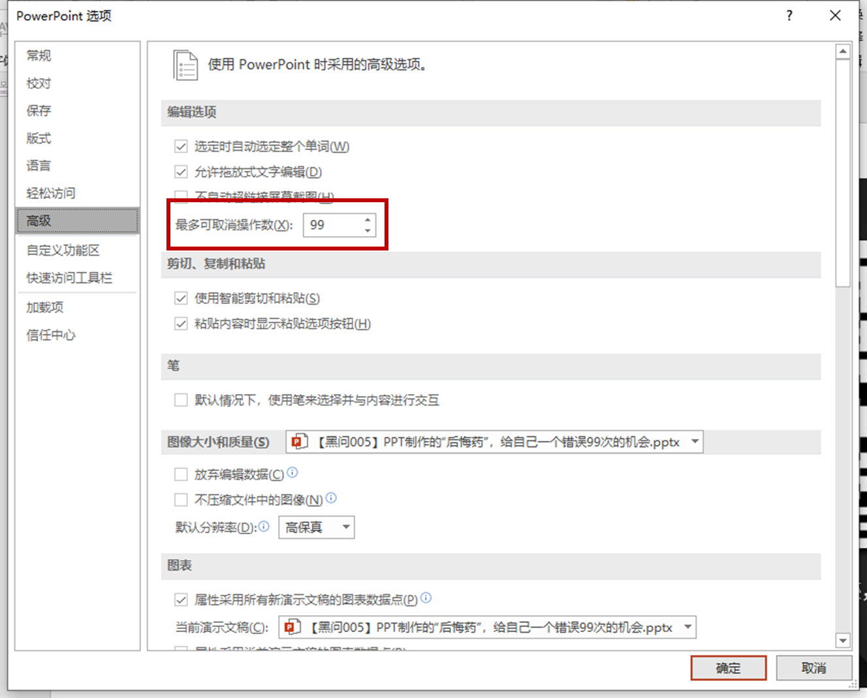Open the 当前演示文稿 file dropdown

coord(487,628)
